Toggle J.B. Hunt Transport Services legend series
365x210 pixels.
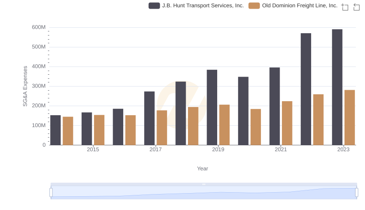[x=196, y=5]
